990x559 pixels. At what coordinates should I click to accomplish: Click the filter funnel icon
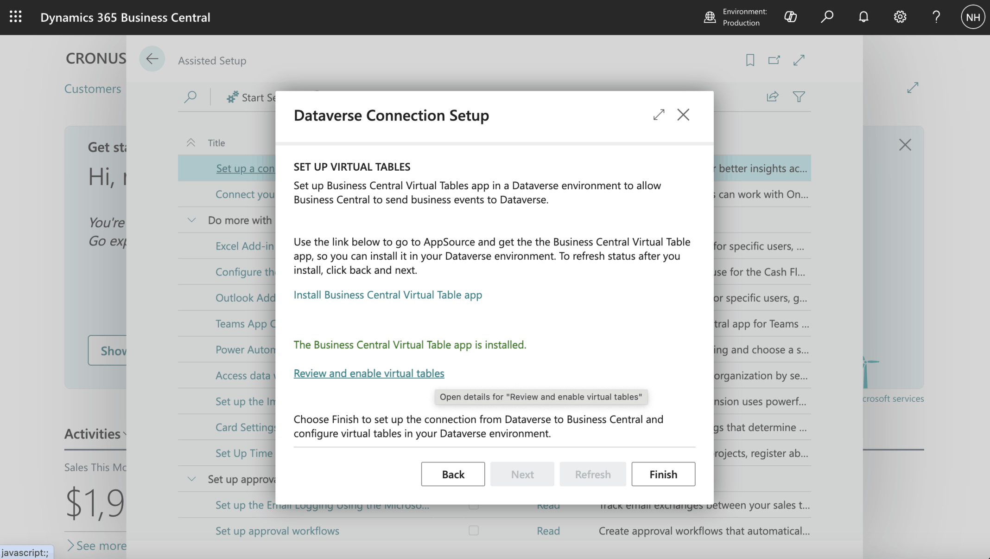(x=799, y=96)
